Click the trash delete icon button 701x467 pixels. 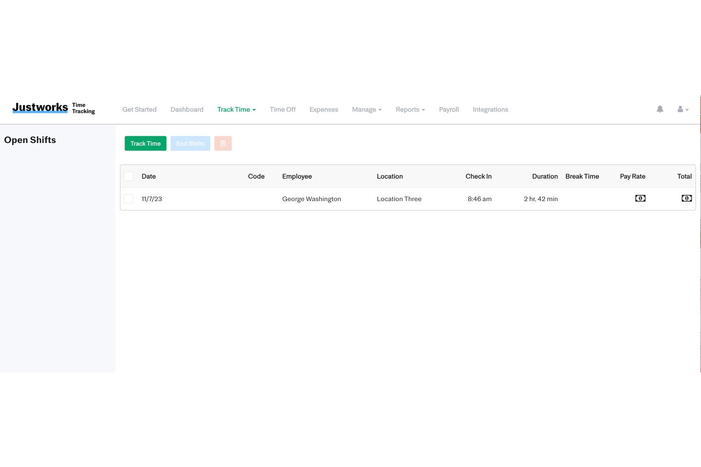(x=223, y=143)
